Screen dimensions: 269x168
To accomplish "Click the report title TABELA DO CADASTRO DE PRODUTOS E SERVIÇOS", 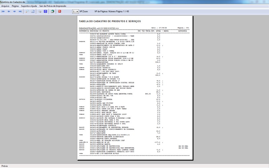I will pos(110,22).
